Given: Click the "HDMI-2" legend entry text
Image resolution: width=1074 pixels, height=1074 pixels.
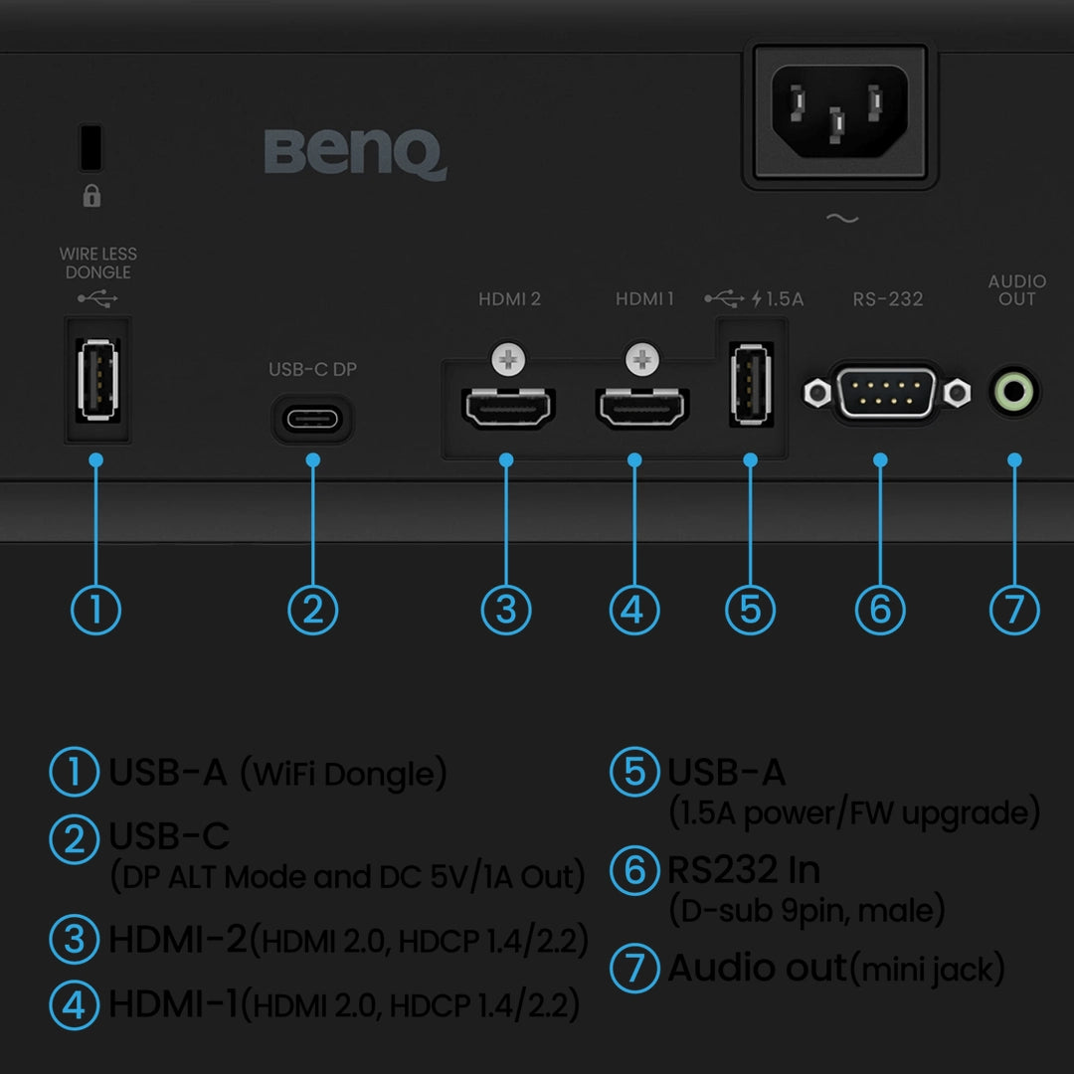Looking at the screenshot, I should (x=177, y=940).
